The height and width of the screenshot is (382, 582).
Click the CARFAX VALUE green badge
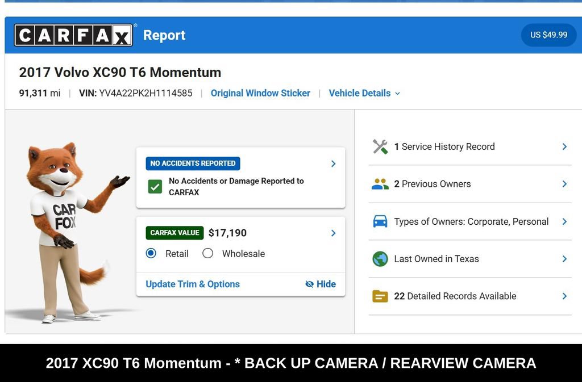[x=175, y=233]
